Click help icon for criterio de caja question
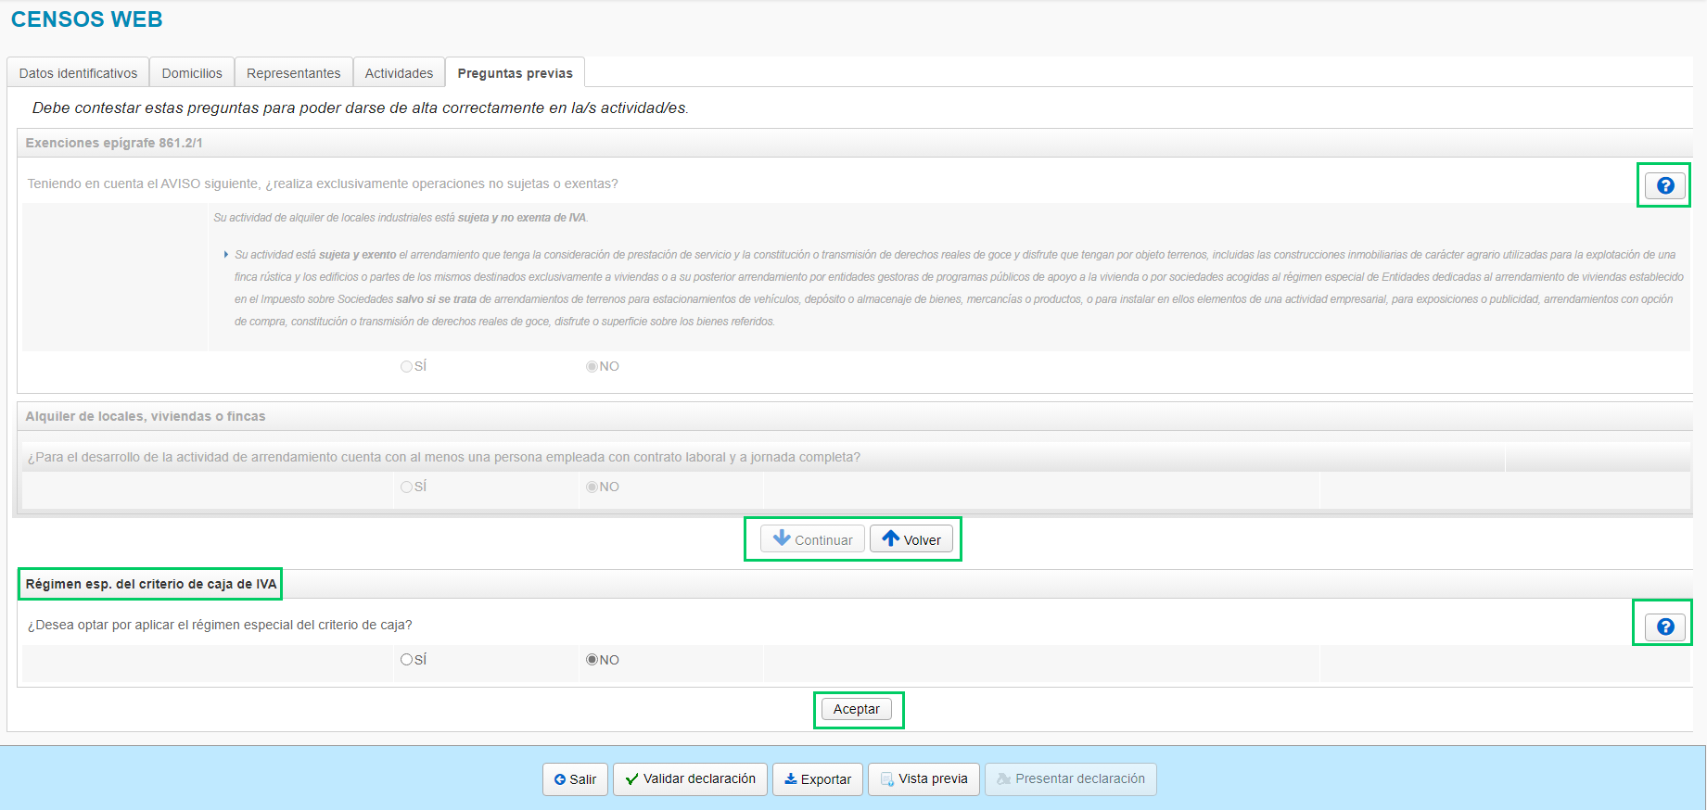1707x810 pixels. pyautogui.click(x=1664, y=626)
